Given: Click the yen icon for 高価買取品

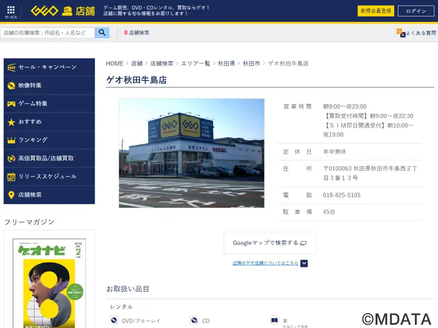Looking at the screenshot, I should (11, 159).
